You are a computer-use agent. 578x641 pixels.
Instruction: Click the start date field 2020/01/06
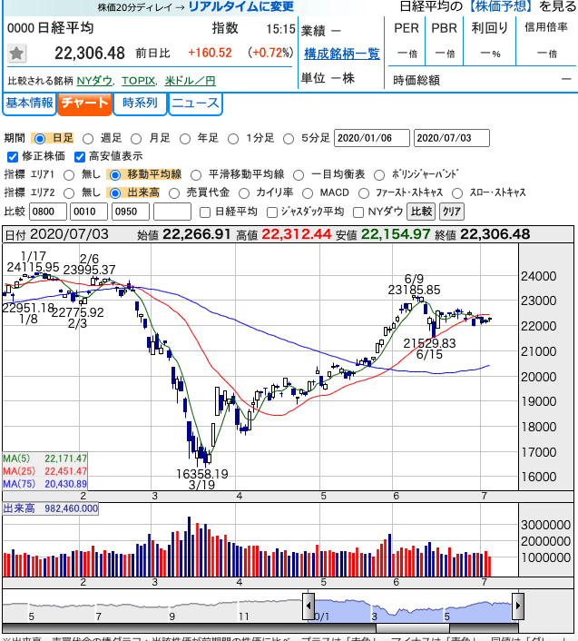coord(372,138)
